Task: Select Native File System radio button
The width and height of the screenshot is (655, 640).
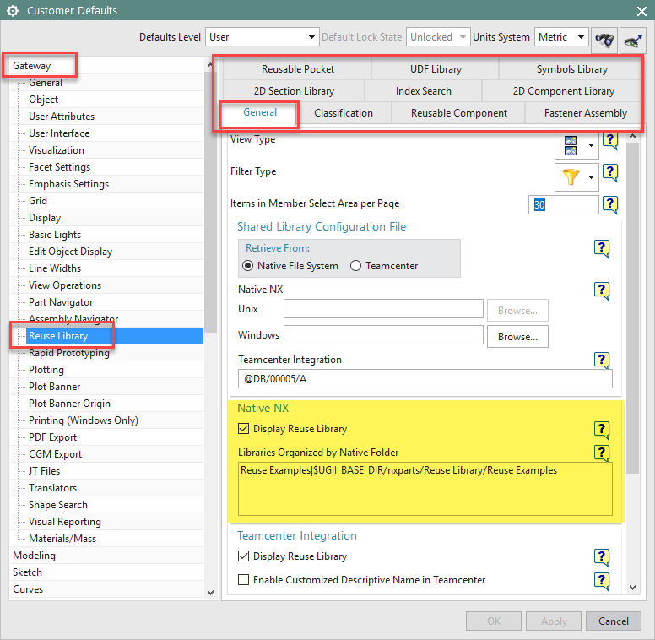Action: tap(247, 266)
